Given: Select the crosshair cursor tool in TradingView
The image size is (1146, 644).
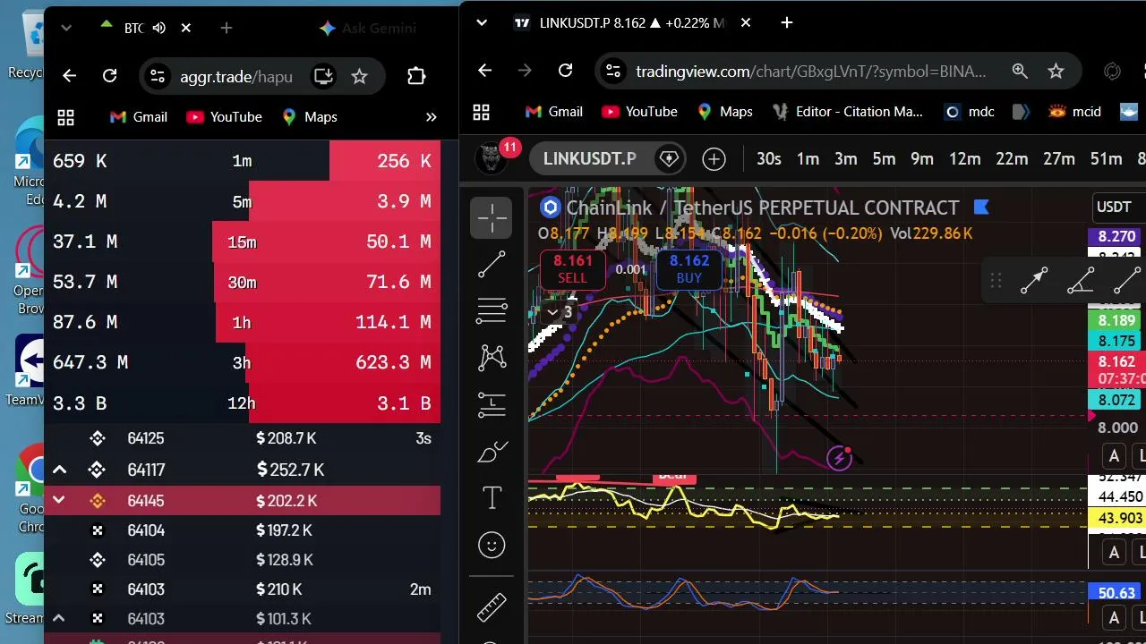Looking at the screenshot, I should click(x=492, y=217).
